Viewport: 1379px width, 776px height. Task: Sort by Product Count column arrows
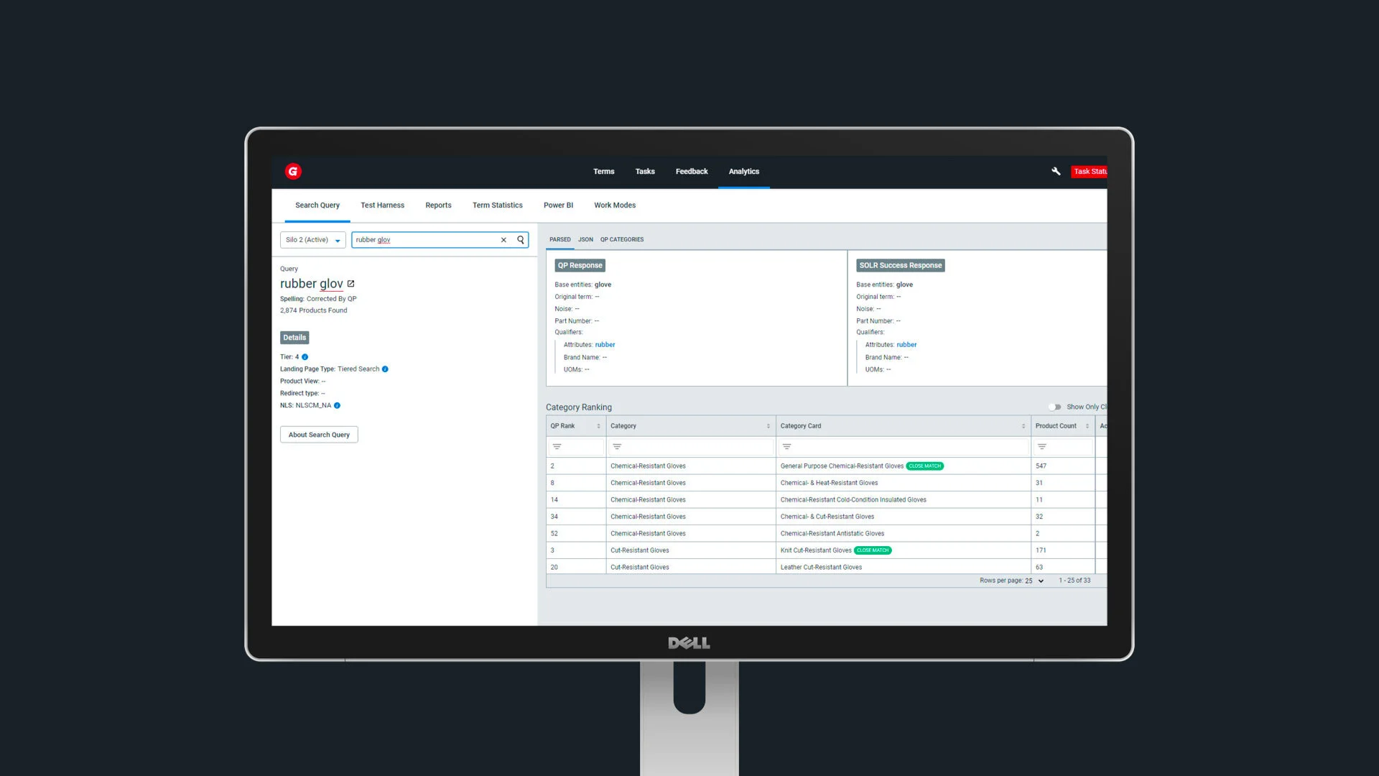click(1087, 426)
